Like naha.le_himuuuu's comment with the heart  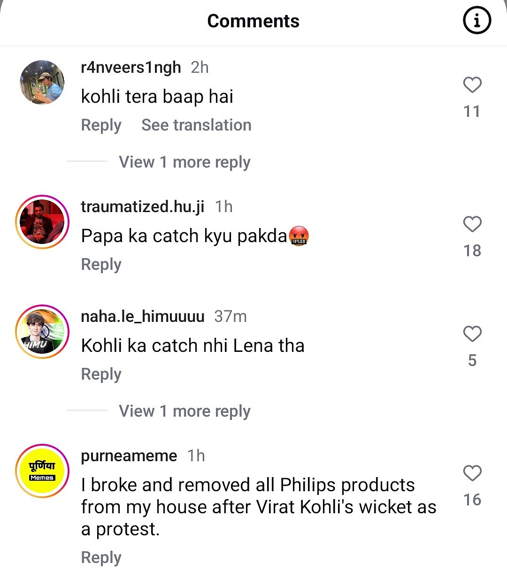click(472, 334)
